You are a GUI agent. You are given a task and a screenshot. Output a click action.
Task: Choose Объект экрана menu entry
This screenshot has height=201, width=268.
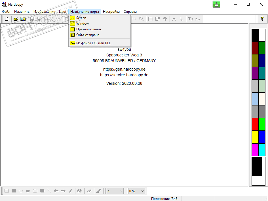[100, 35]
